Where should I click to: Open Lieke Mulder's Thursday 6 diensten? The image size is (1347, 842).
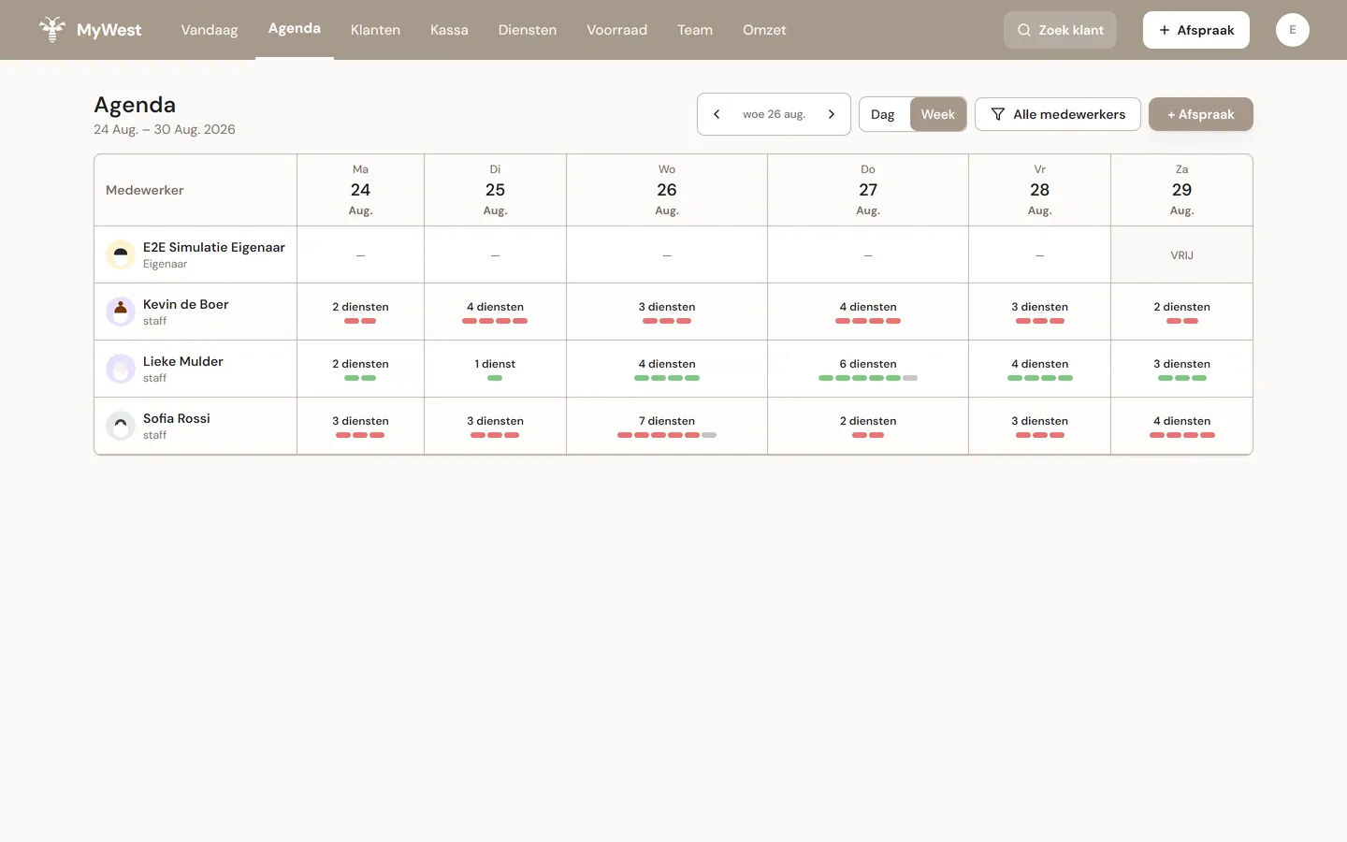868,369
